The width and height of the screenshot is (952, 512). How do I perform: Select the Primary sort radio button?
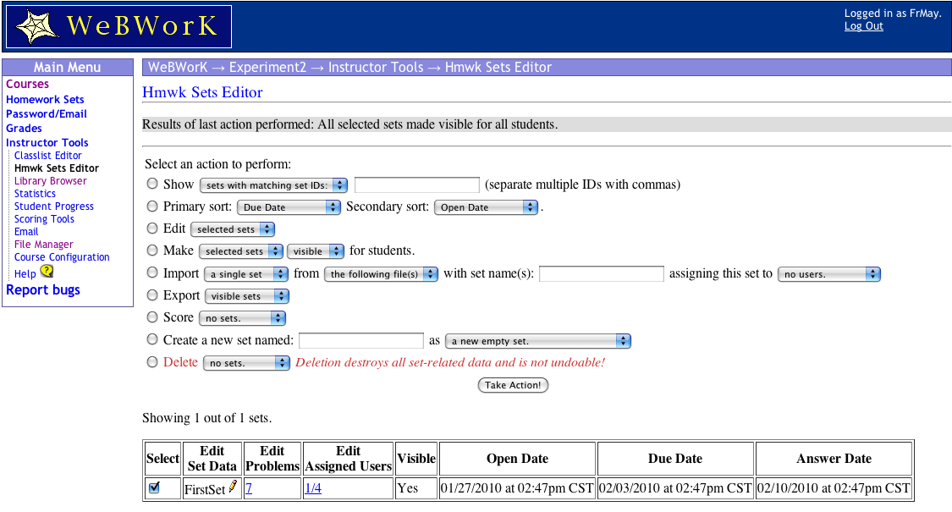pyautogui.click(x=152, y=206)
